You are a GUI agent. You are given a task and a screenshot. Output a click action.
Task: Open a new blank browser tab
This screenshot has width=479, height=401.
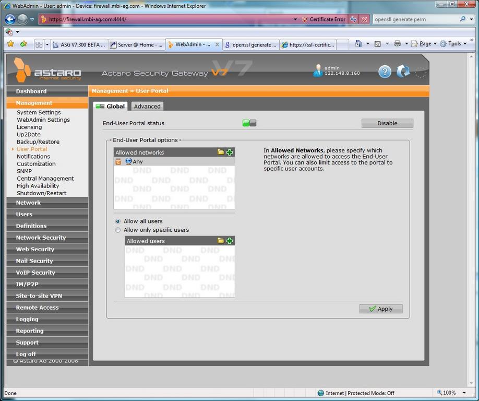[342, 44]
